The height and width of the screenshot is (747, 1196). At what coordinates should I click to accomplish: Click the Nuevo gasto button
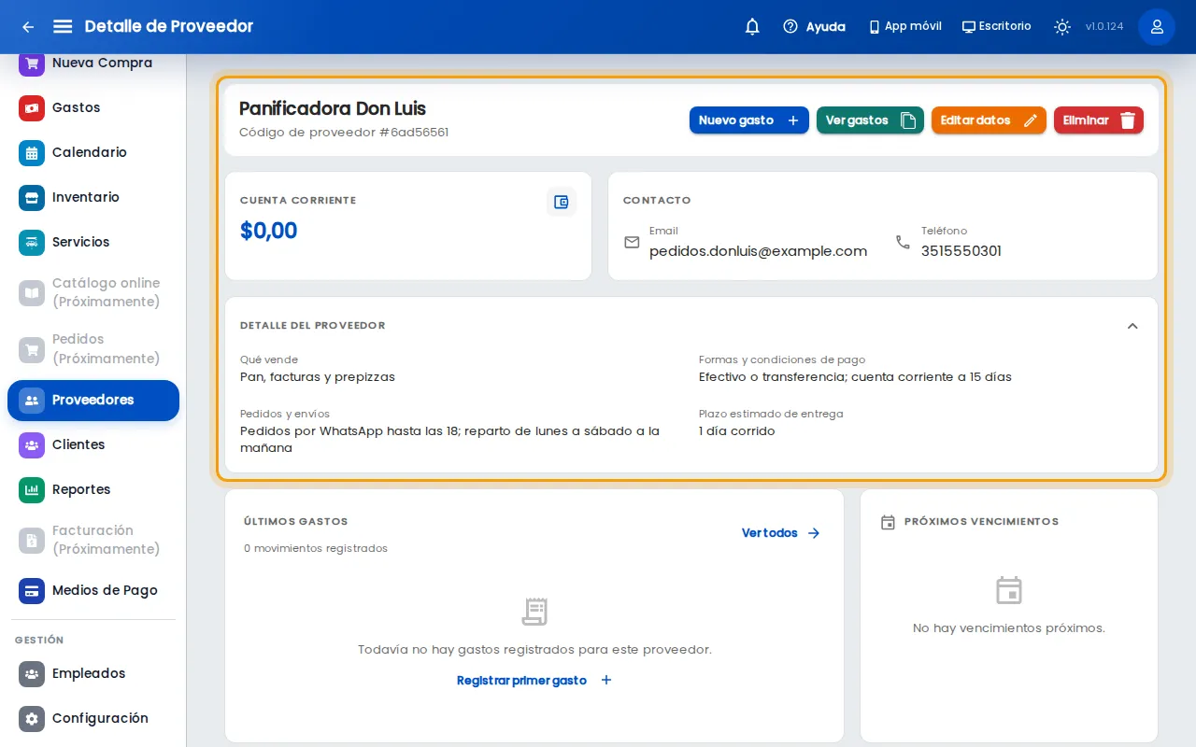[749, 120]
